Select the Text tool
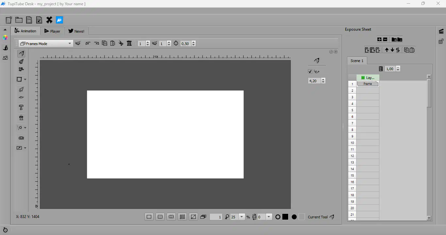Viewport: 446px width, 235px height. click(21, 107)
